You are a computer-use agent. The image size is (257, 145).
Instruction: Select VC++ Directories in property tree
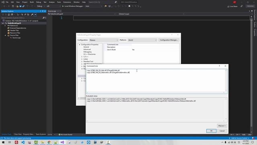tap(90, 54)
